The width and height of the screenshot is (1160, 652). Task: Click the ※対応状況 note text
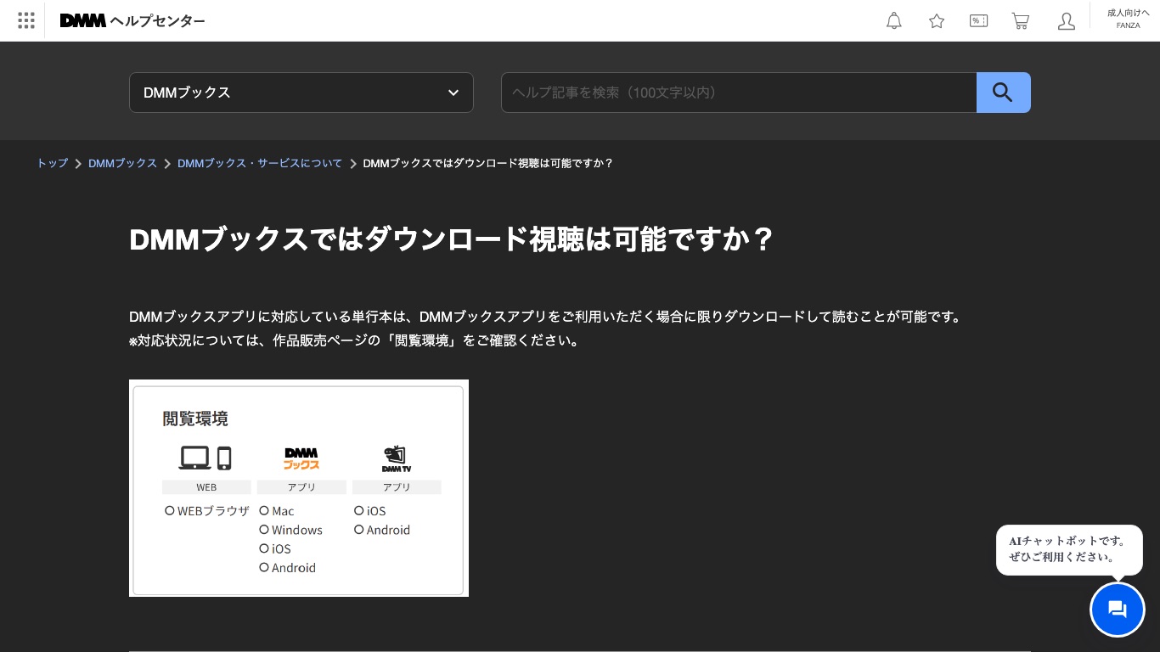(x=356, y=340)
